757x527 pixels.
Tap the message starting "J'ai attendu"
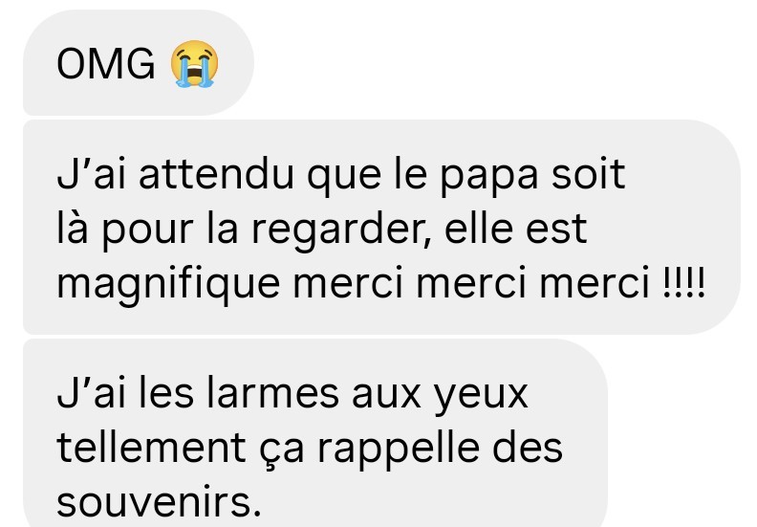click(381, 227)
